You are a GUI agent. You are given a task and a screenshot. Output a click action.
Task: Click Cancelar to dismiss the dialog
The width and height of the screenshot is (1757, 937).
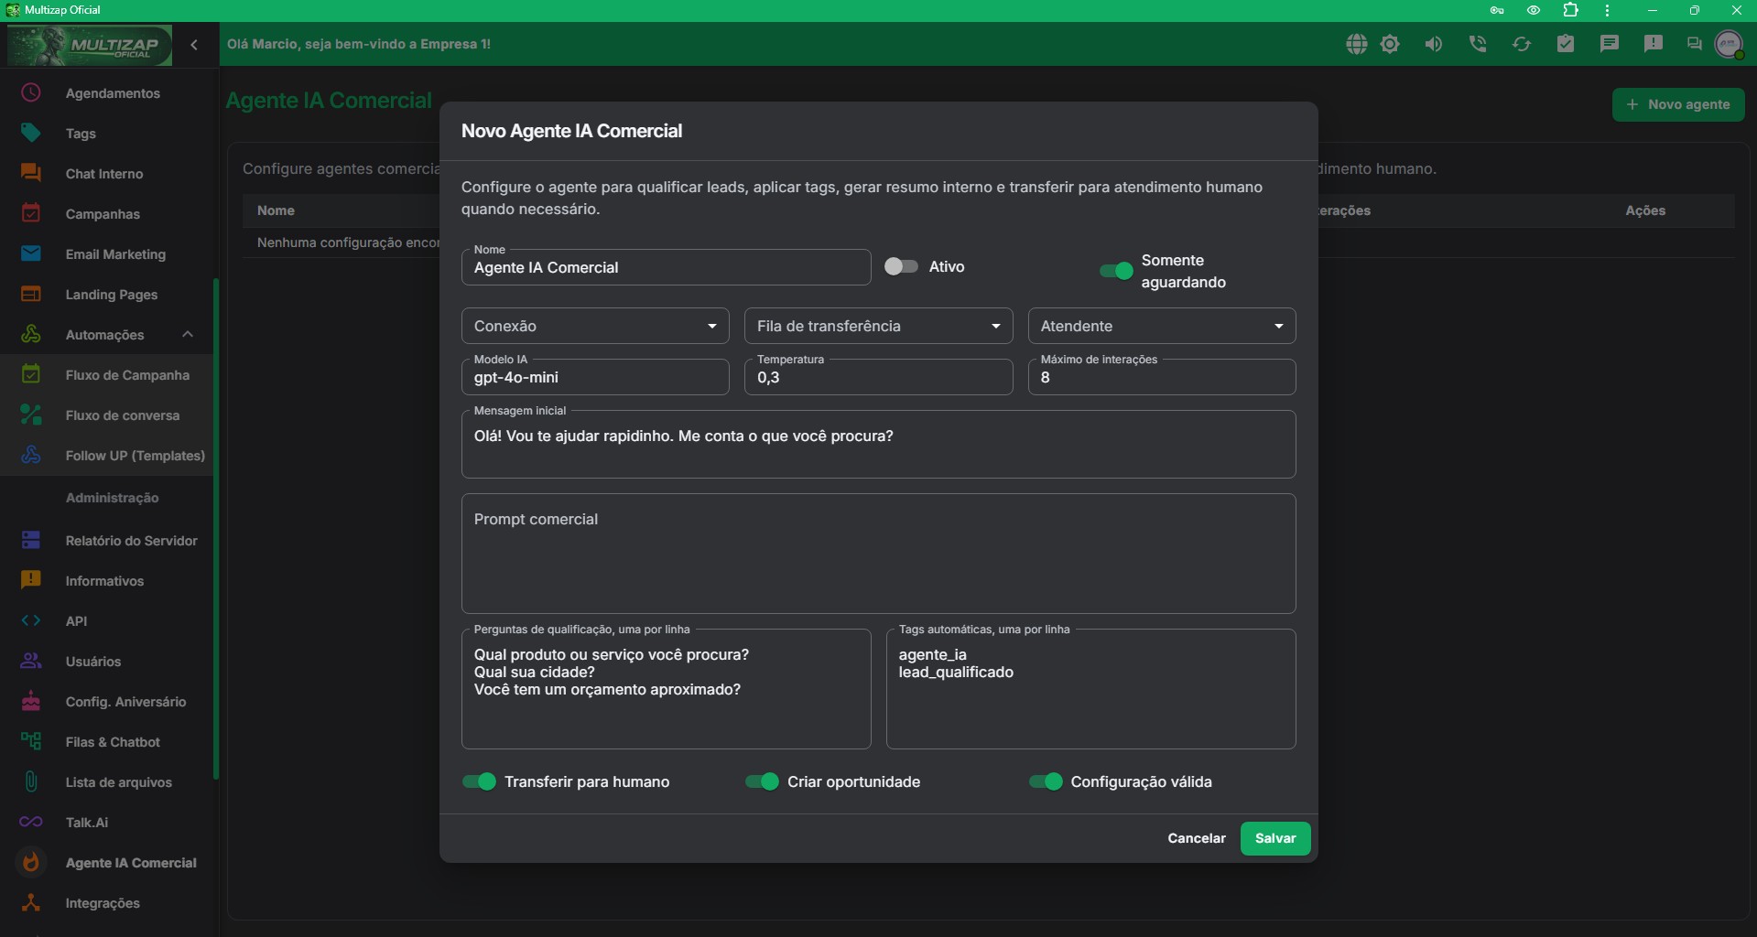point(1197,838)
